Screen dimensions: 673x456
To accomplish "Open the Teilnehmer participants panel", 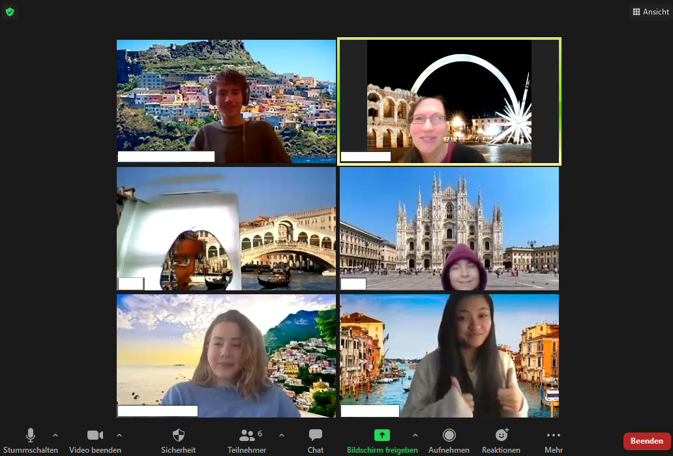I will [x=247, y=441].
